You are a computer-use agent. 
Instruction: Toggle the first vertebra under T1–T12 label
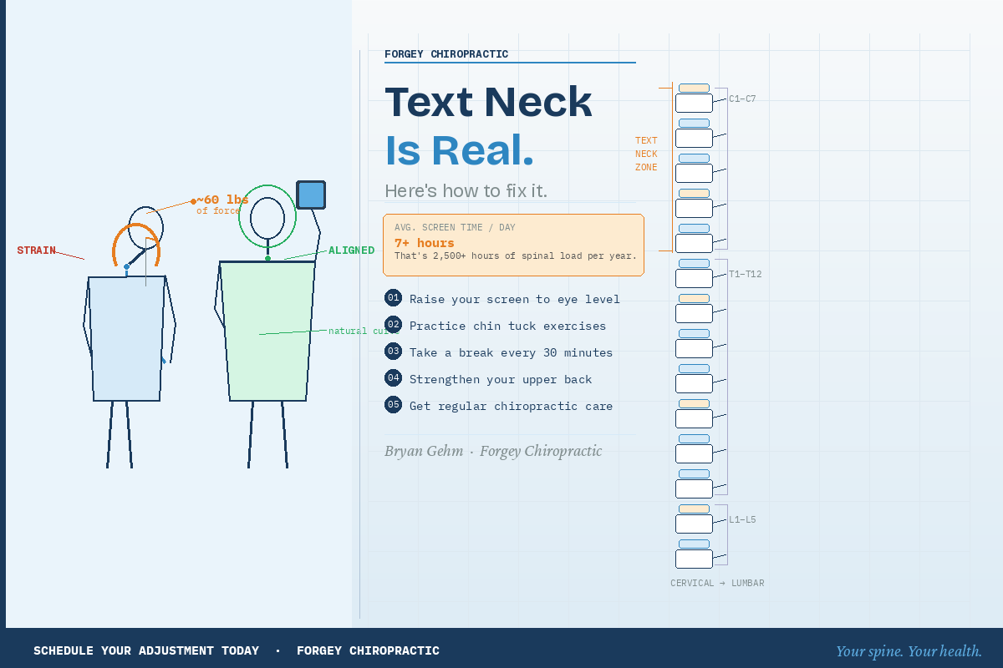[694, 277]
